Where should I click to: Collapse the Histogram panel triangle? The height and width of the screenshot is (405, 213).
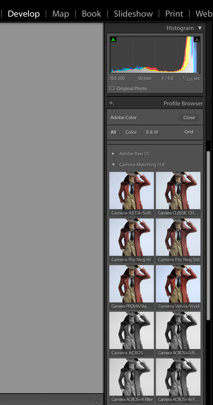click(200, 28)
